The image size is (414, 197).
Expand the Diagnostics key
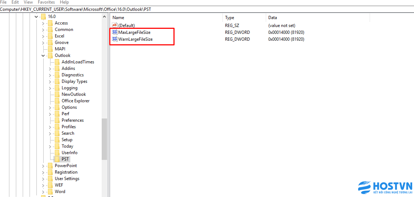(50, 75)
